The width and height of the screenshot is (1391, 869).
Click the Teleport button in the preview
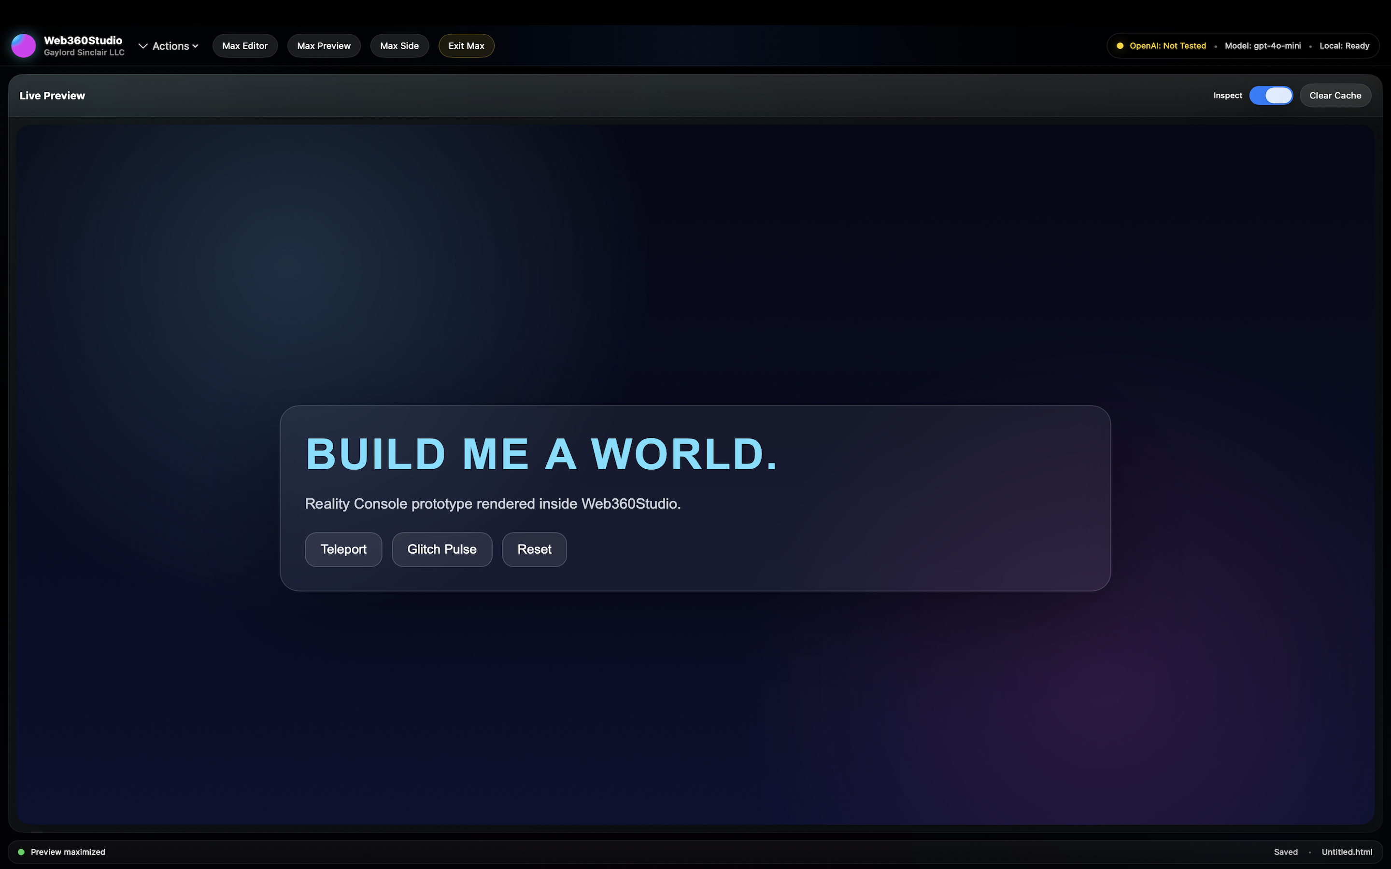[343, 549]
